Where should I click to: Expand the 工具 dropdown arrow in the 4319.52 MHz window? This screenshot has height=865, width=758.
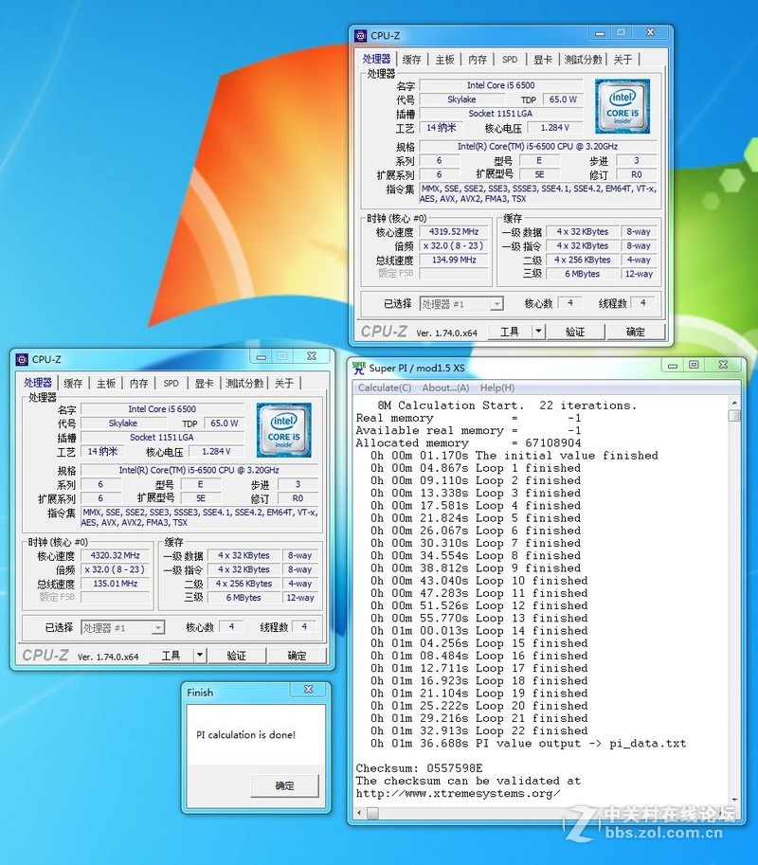[538, 332]
